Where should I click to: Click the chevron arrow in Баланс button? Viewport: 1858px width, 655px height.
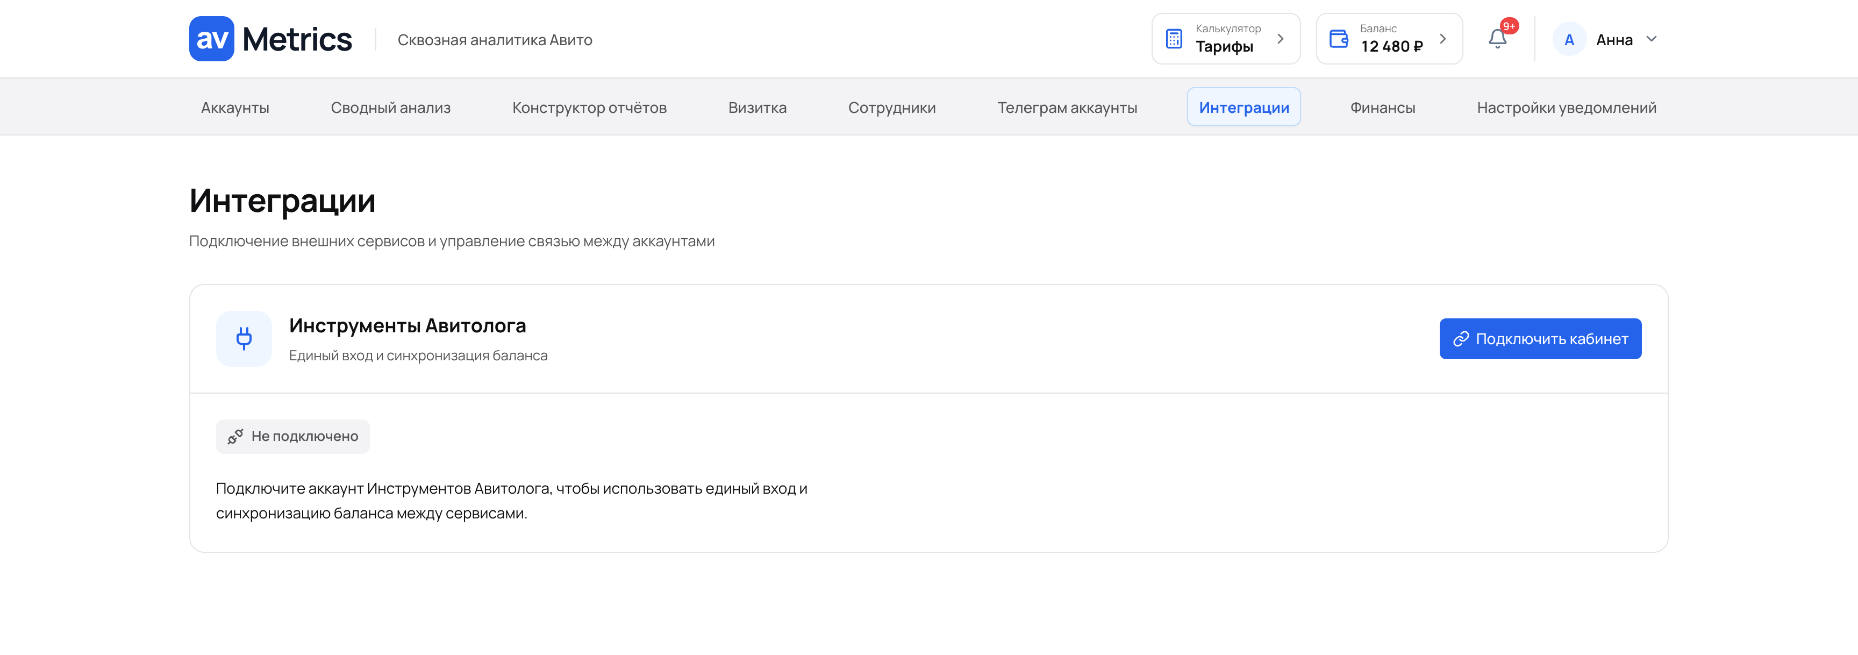click(1442, 39)
